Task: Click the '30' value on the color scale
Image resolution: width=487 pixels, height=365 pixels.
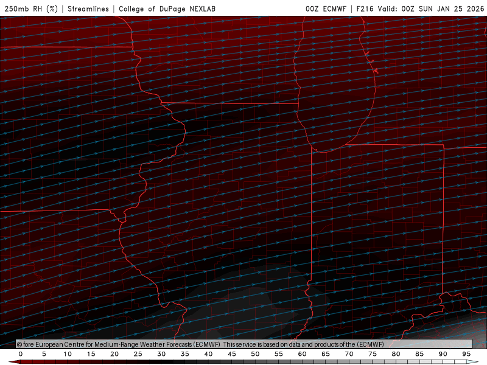Action: [161, 354]
